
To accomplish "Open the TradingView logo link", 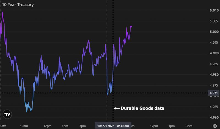I will (7, 114).
